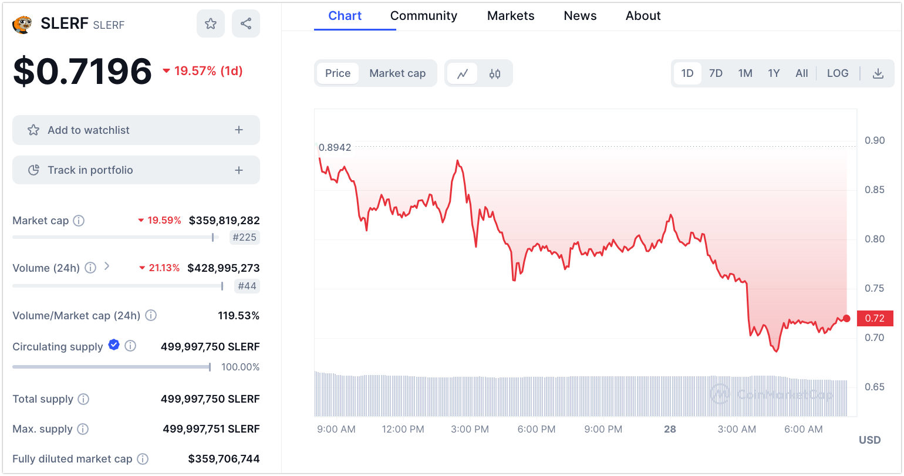This screenshot has height=476, width=904.
Task: Switch chart to Market cap view
Action: tap(397, 73)
